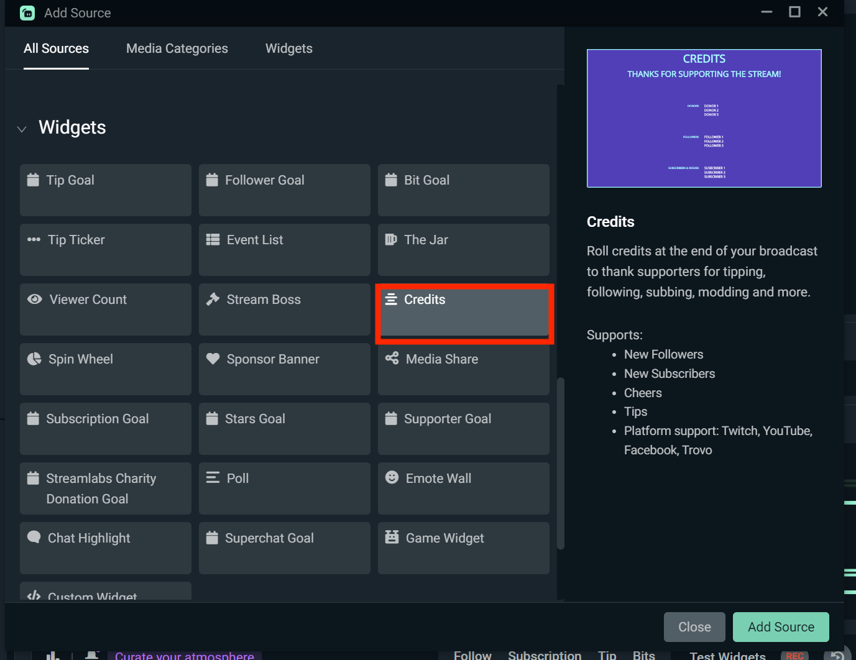Click the REC recording indicator
The height and width of the screenshot is (660, 856).
click(794, 655)
